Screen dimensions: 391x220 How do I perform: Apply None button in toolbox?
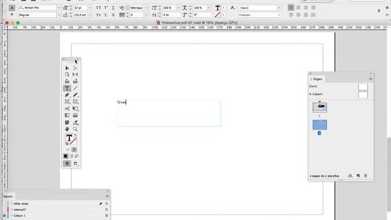pyautogui.click(x=76, y=156)
